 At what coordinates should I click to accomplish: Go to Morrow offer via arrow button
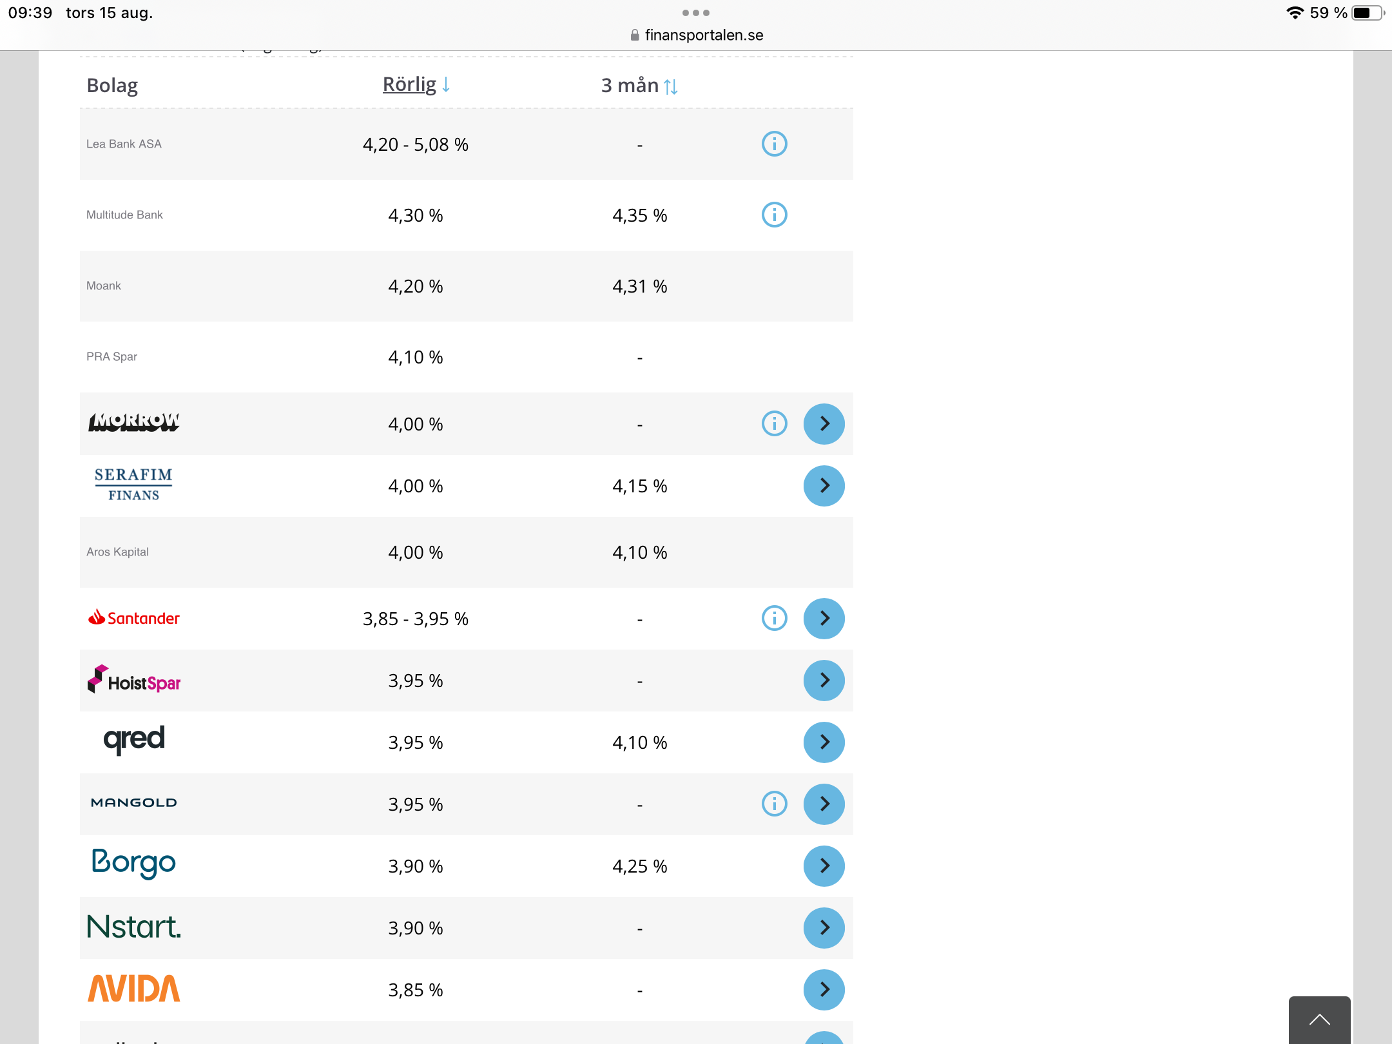coord(824,423)
